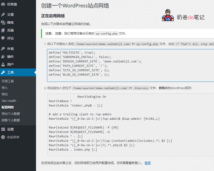Click the pushpin icon for 文章
214x171 pixels.
[3, 15]
